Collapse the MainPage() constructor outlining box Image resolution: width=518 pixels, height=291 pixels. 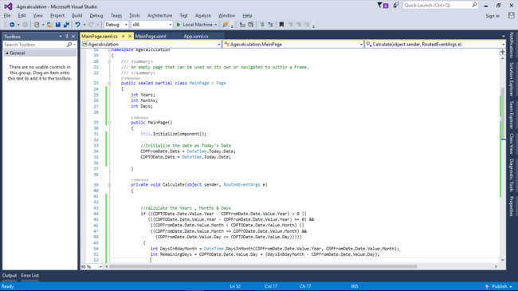[x=109, y=123]
